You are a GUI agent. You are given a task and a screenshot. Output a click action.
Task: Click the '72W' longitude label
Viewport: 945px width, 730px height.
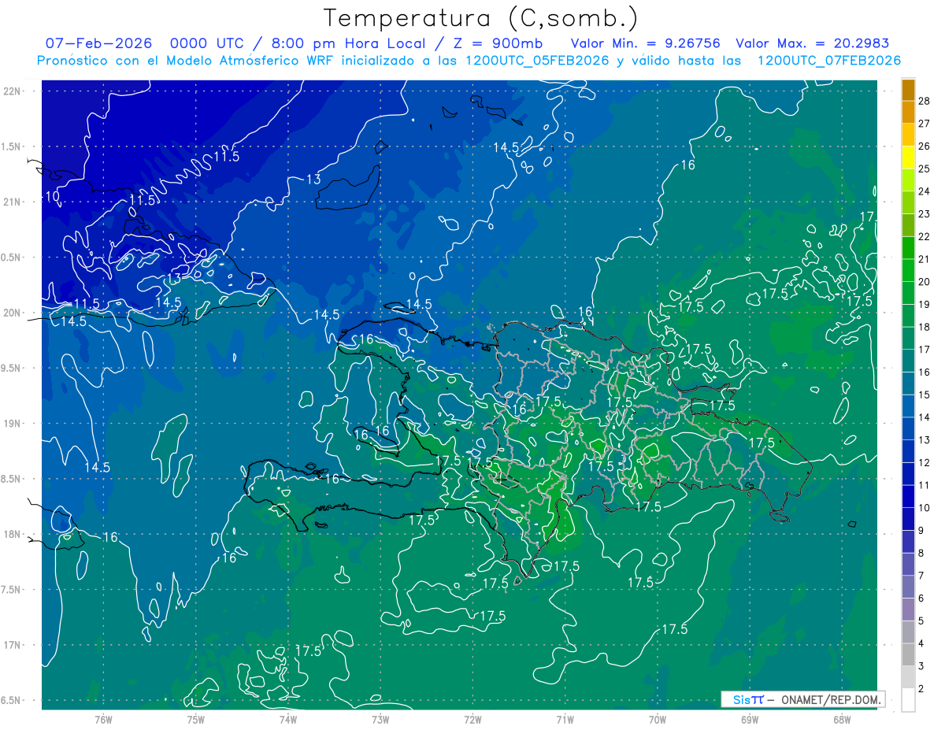[x=472, y=719]
